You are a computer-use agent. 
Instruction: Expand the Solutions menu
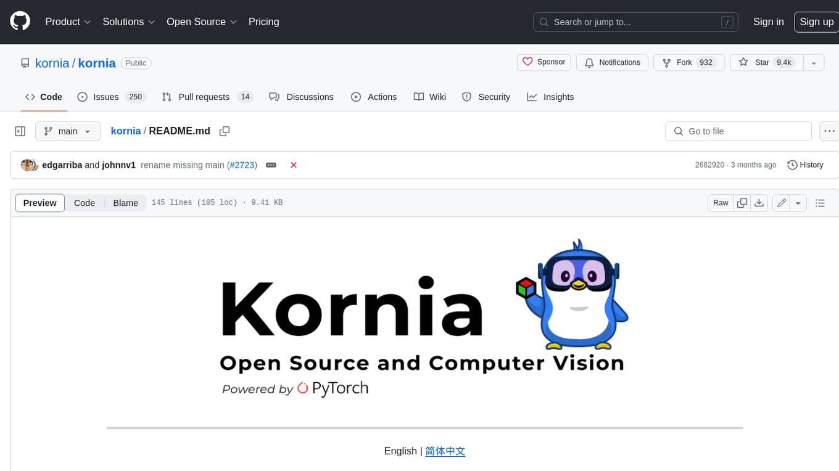click(x=129, y=22)
